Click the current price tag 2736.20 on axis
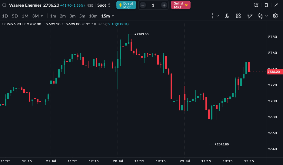 275,72
